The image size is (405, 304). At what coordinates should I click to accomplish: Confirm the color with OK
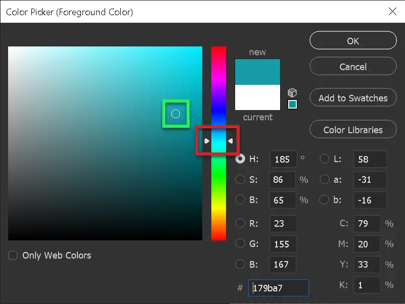click(x=352, y=40)
